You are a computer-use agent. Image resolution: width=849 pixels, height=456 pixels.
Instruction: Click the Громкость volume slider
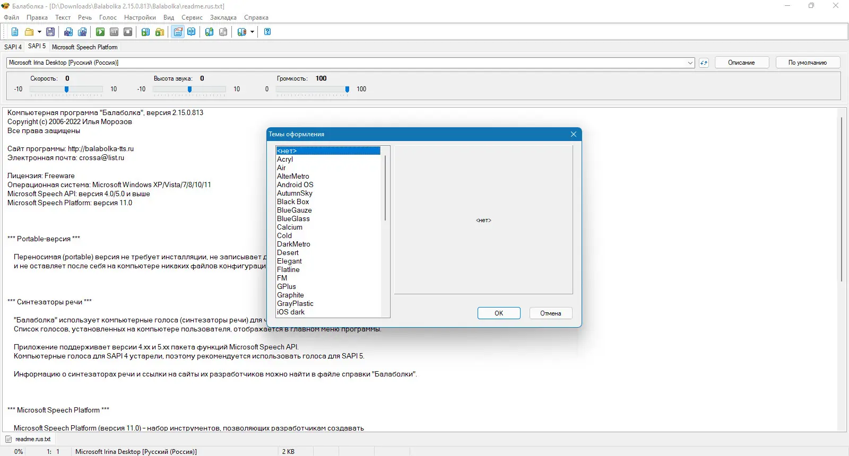313,90
